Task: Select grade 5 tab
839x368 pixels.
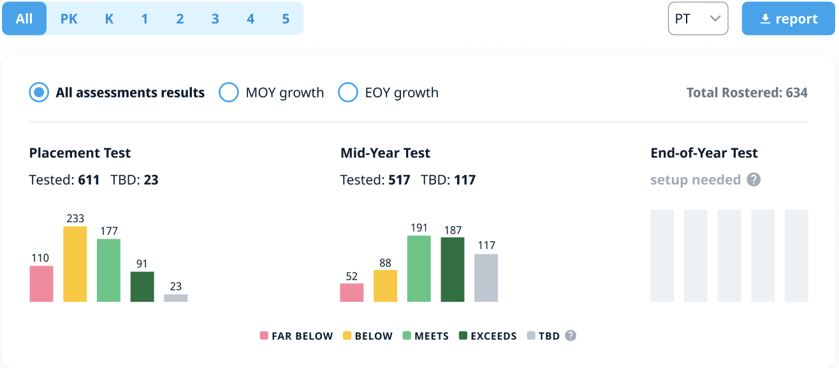Action: [286, 19]
